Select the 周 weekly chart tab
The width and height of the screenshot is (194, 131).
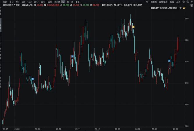point(68,2)
